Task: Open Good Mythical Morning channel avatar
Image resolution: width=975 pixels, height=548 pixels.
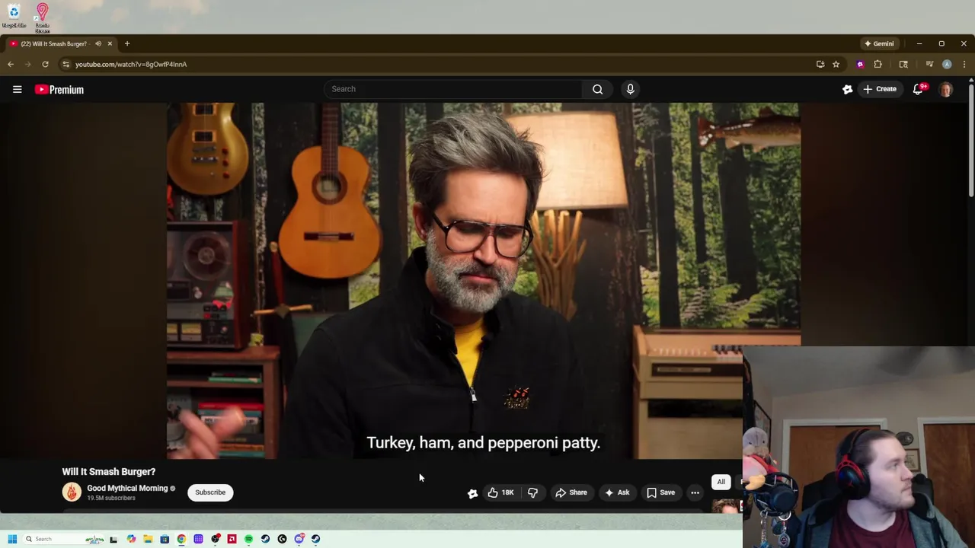Action: point(72,492)
